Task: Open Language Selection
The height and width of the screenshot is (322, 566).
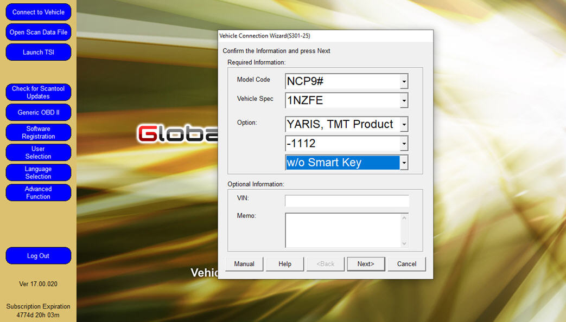Action: (x=39, y=172)
